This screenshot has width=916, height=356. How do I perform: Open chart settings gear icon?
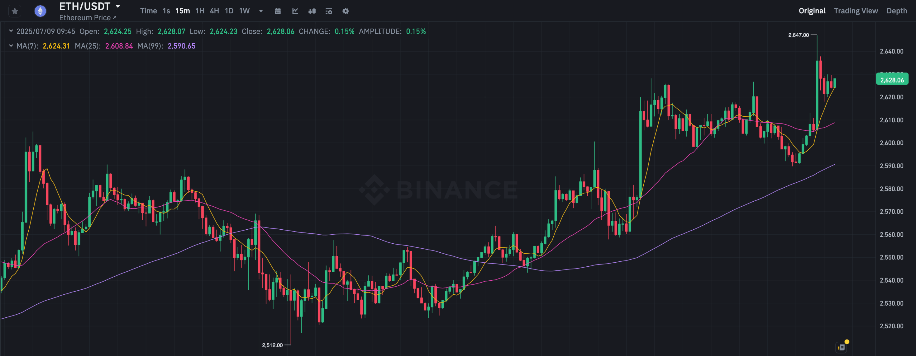346,11
